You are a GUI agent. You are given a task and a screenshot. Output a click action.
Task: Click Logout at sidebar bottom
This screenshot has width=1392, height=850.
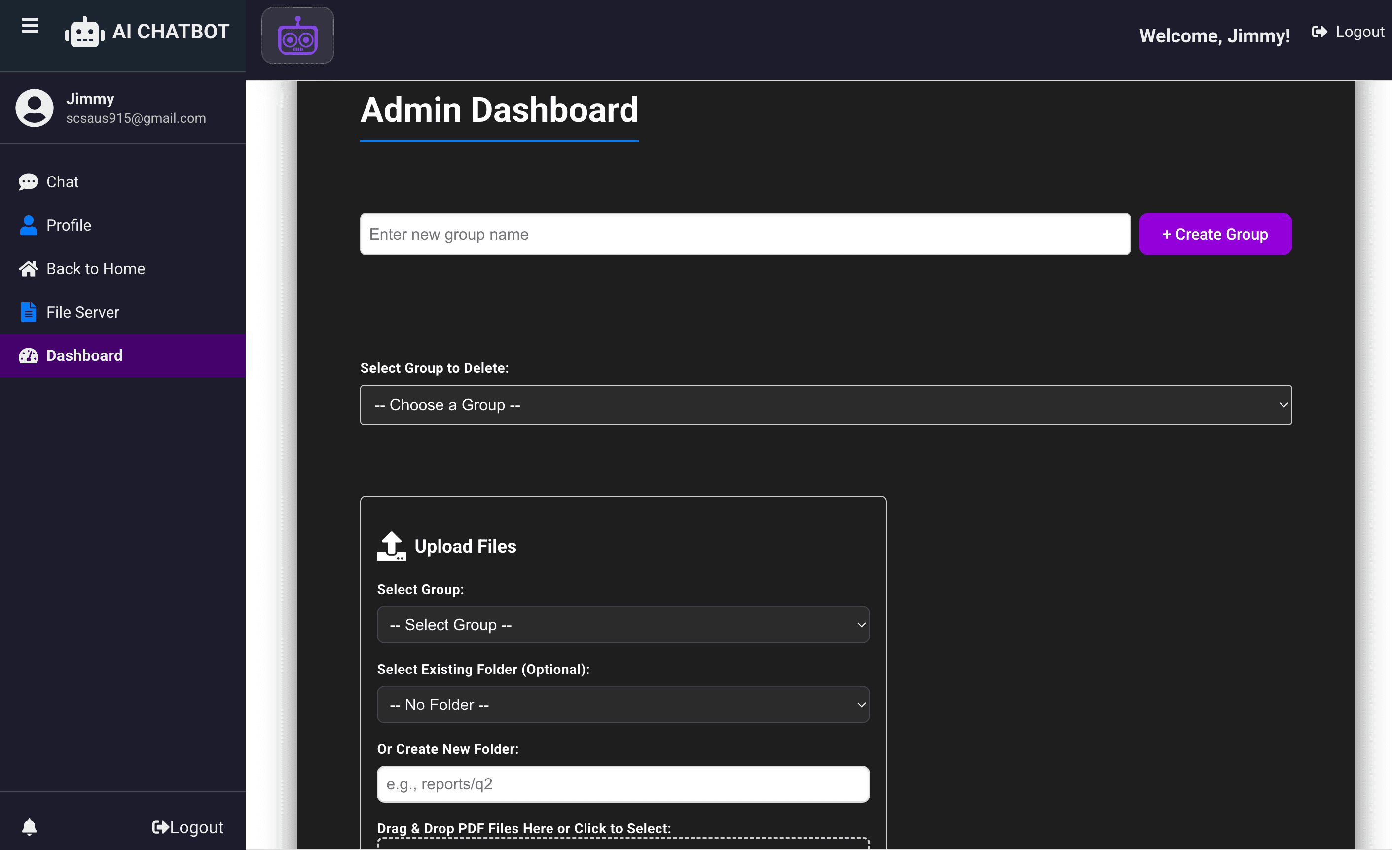(x=187, y=827)
